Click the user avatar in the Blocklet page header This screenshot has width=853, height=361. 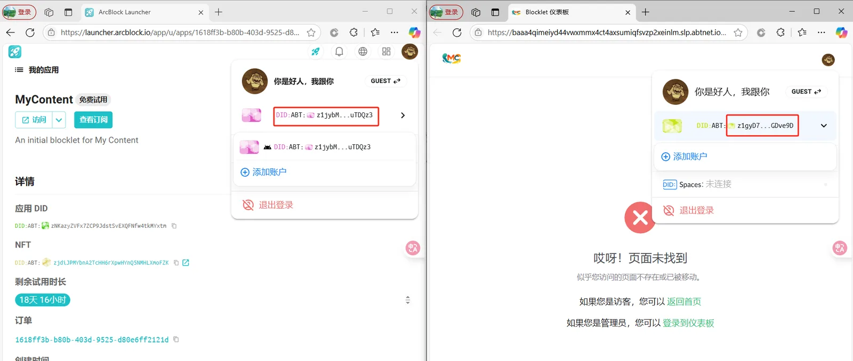click(x=828, y=60)
